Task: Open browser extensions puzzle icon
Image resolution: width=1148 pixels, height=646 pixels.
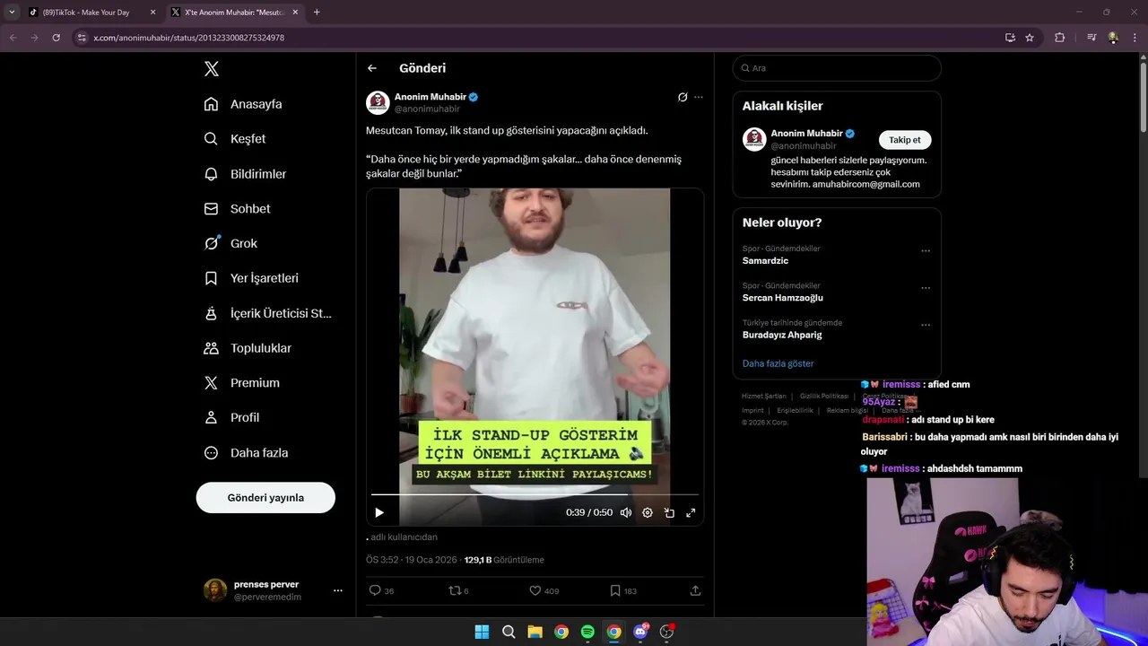Action: pyautogui.click(x=1059, y=38)
